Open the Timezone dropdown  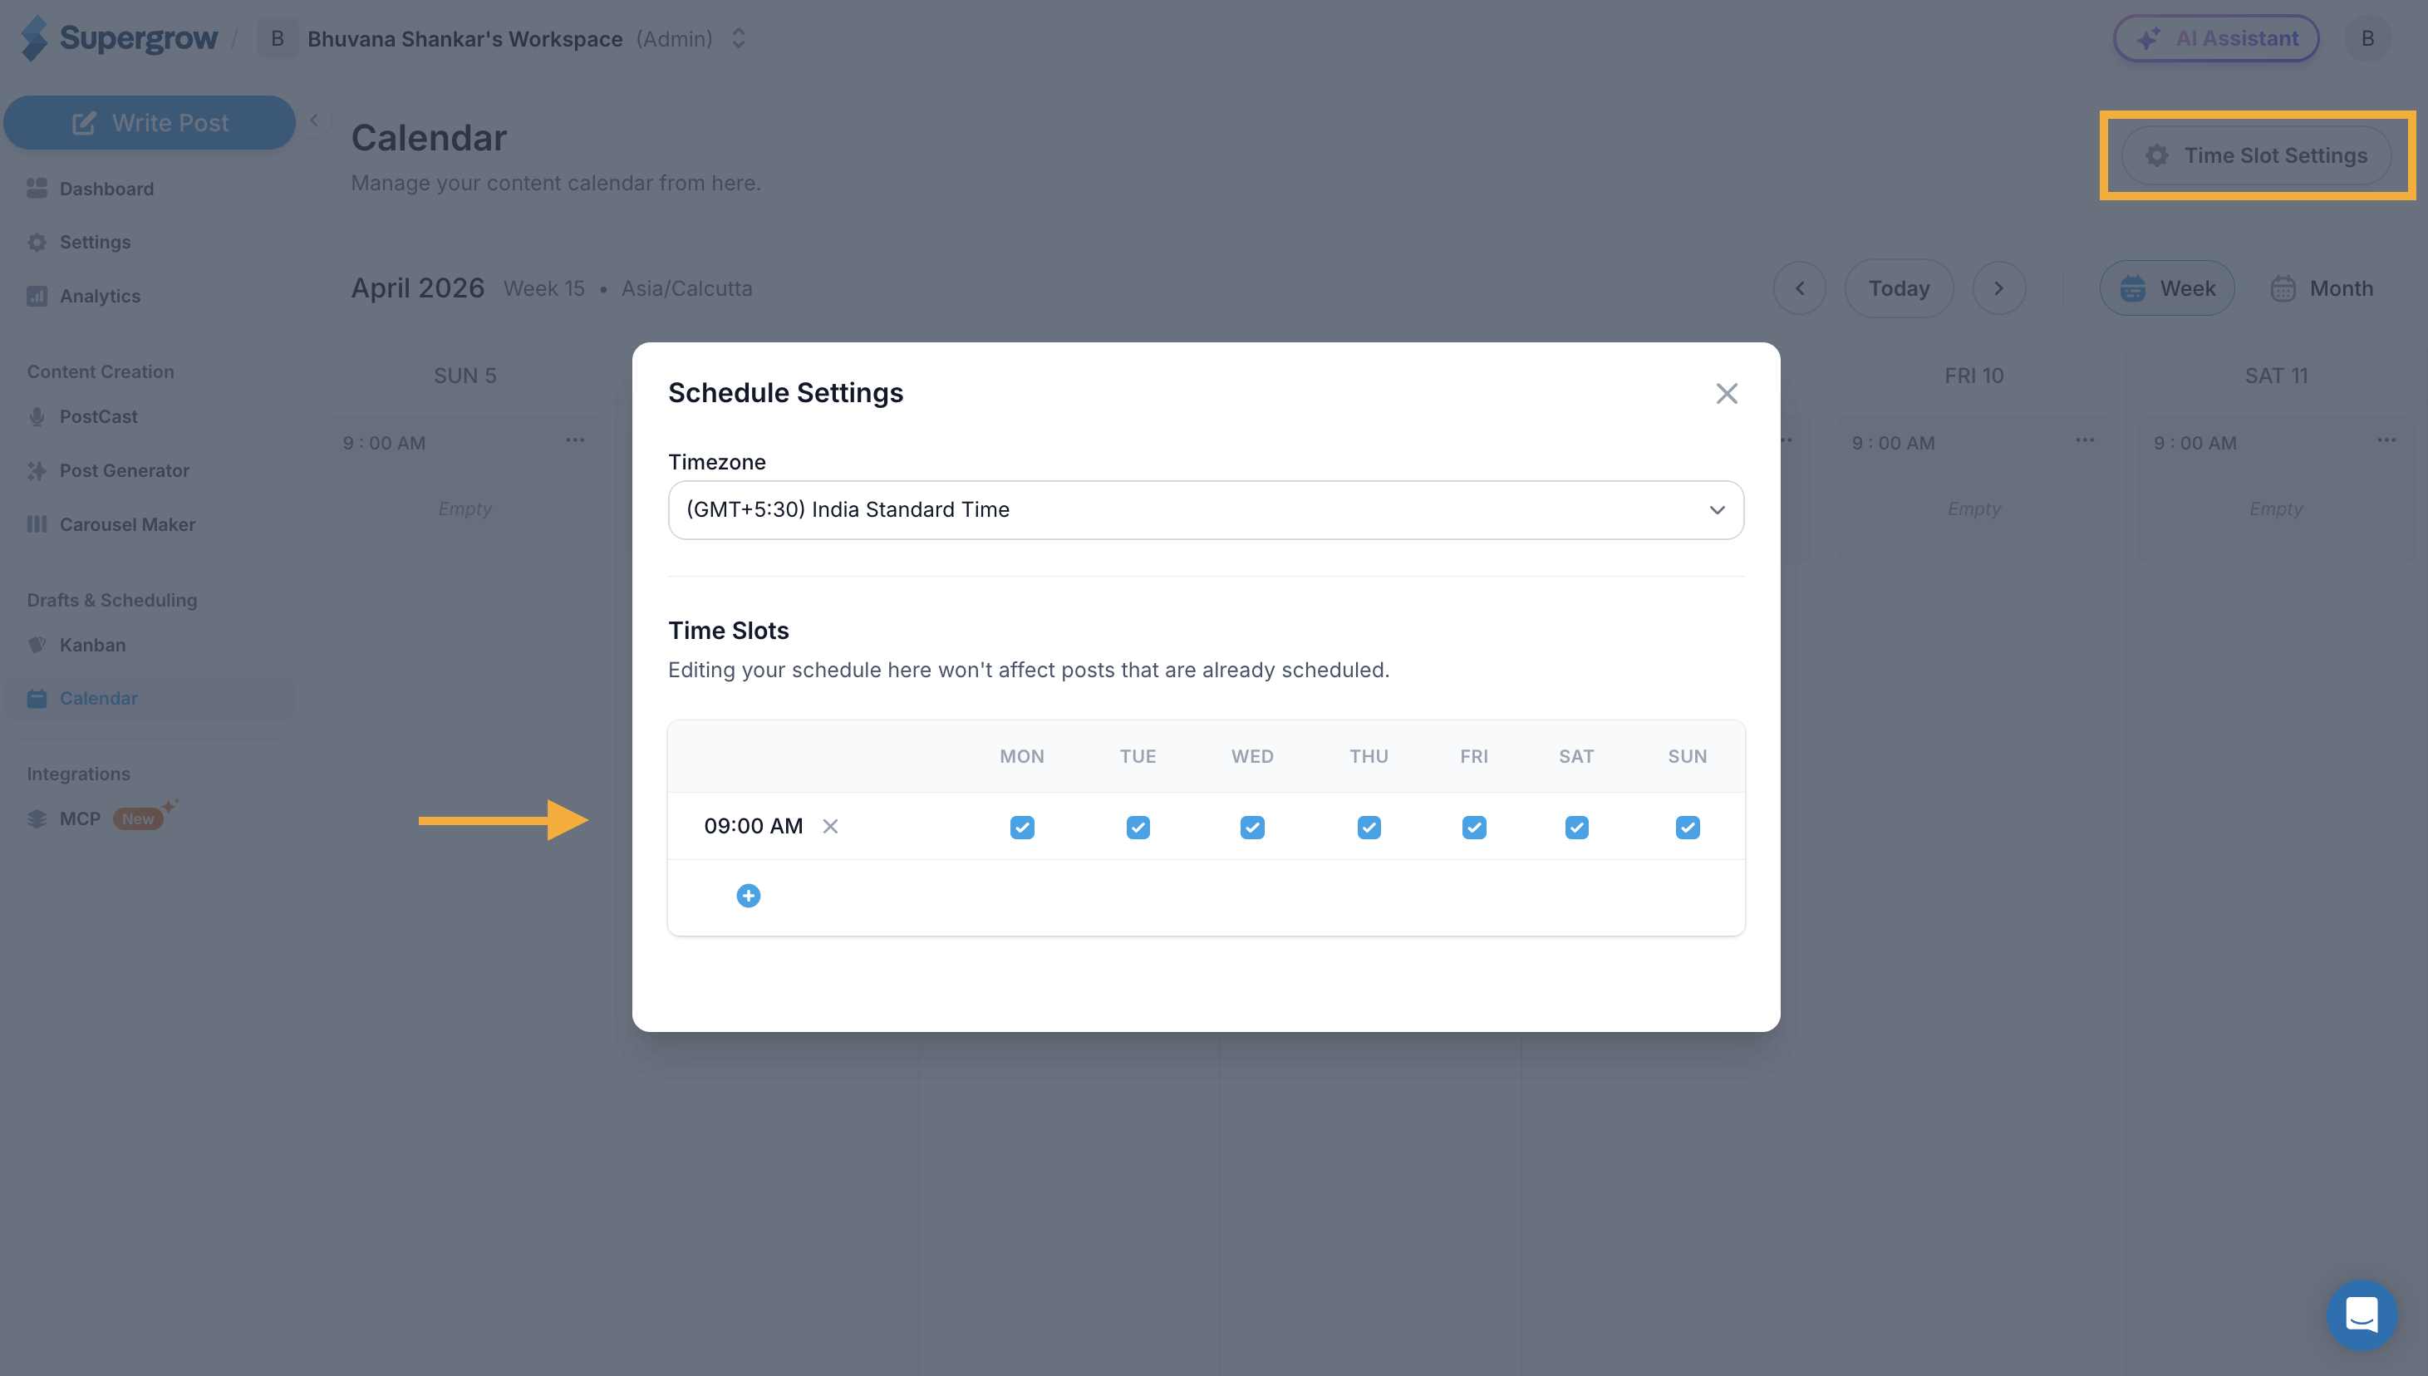click(x=1205, y=509)
